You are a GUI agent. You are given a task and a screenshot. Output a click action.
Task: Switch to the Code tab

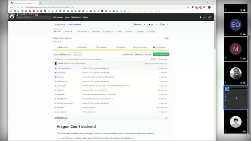point(57,31)
